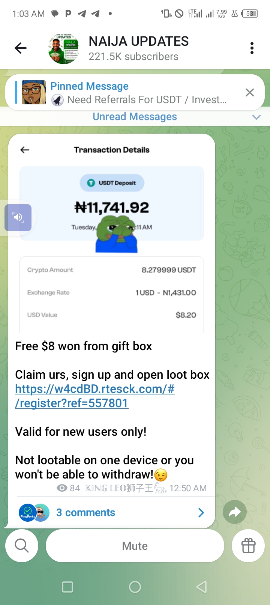Open the w4cdBD.rtesck.com register link
The image size is (270, 605).
point(95,396)
